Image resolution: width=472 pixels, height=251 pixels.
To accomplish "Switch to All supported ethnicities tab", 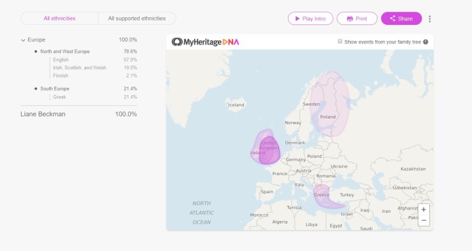I will 137,18.
